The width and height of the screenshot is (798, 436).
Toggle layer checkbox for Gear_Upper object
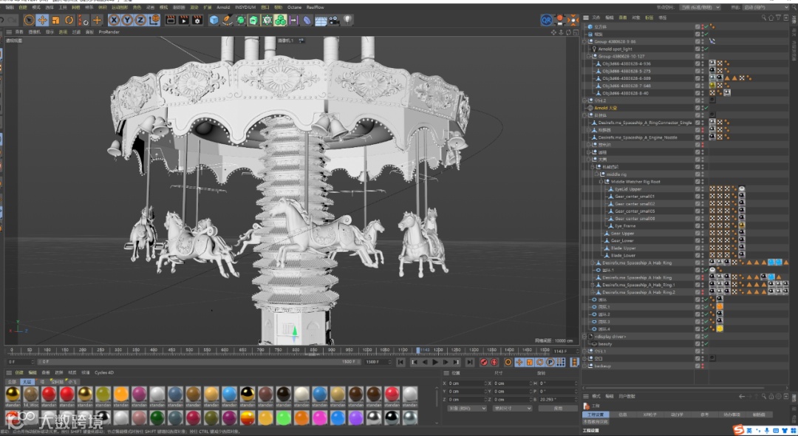pyautogui.click(x=698, y=234)
